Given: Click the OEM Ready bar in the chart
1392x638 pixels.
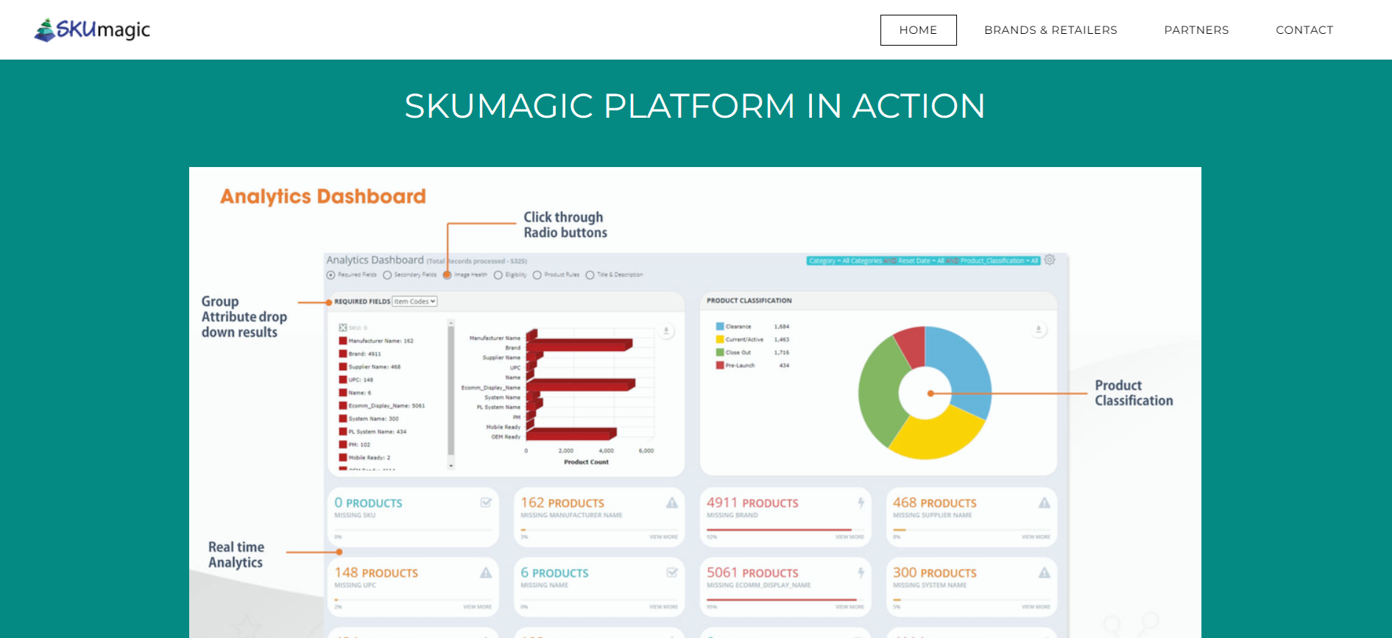Looking at the screenshot, I should click(x=571, y=434).
